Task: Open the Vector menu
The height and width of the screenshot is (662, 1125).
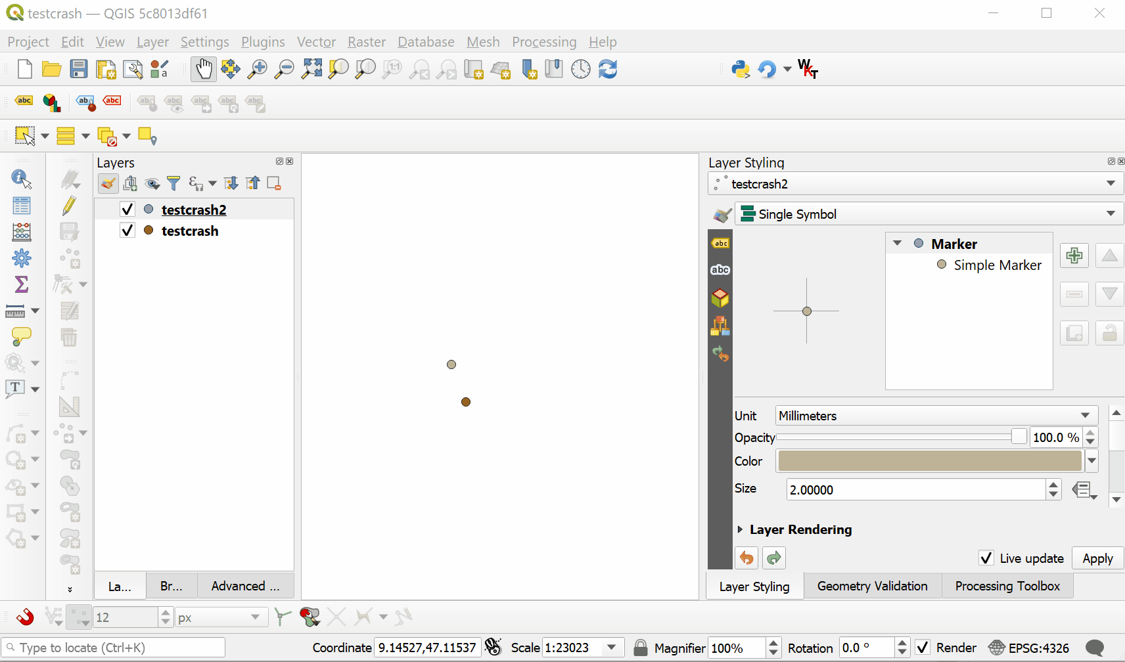Action: pos(316,42)
